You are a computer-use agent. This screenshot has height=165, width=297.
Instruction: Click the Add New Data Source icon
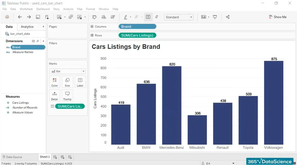(x=47, y=17)
